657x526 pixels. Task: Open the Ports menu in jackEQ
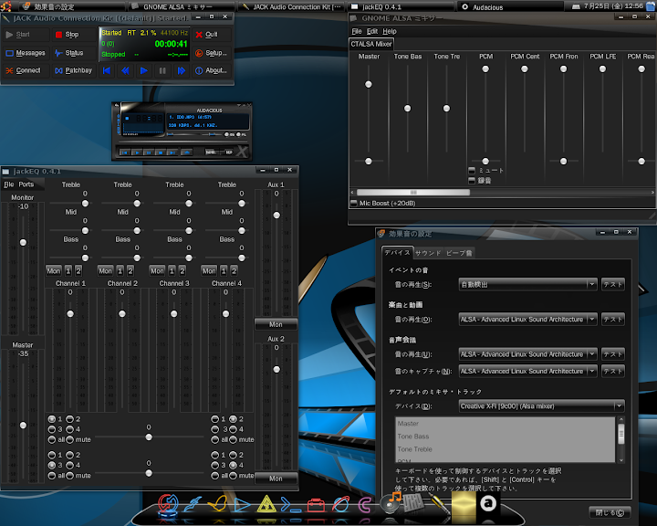[26, 184]
